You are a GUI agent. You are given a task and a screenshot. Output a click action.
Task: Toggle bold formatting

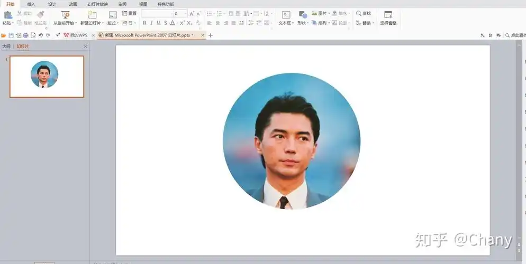point(144,23)
